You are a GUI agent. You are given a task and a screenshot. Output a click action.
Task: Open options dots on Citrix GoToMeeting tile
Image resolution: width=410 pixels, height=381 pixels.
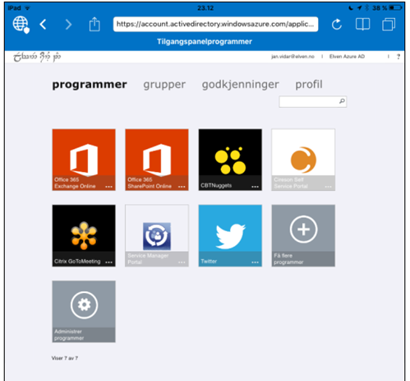click(108, 263)
